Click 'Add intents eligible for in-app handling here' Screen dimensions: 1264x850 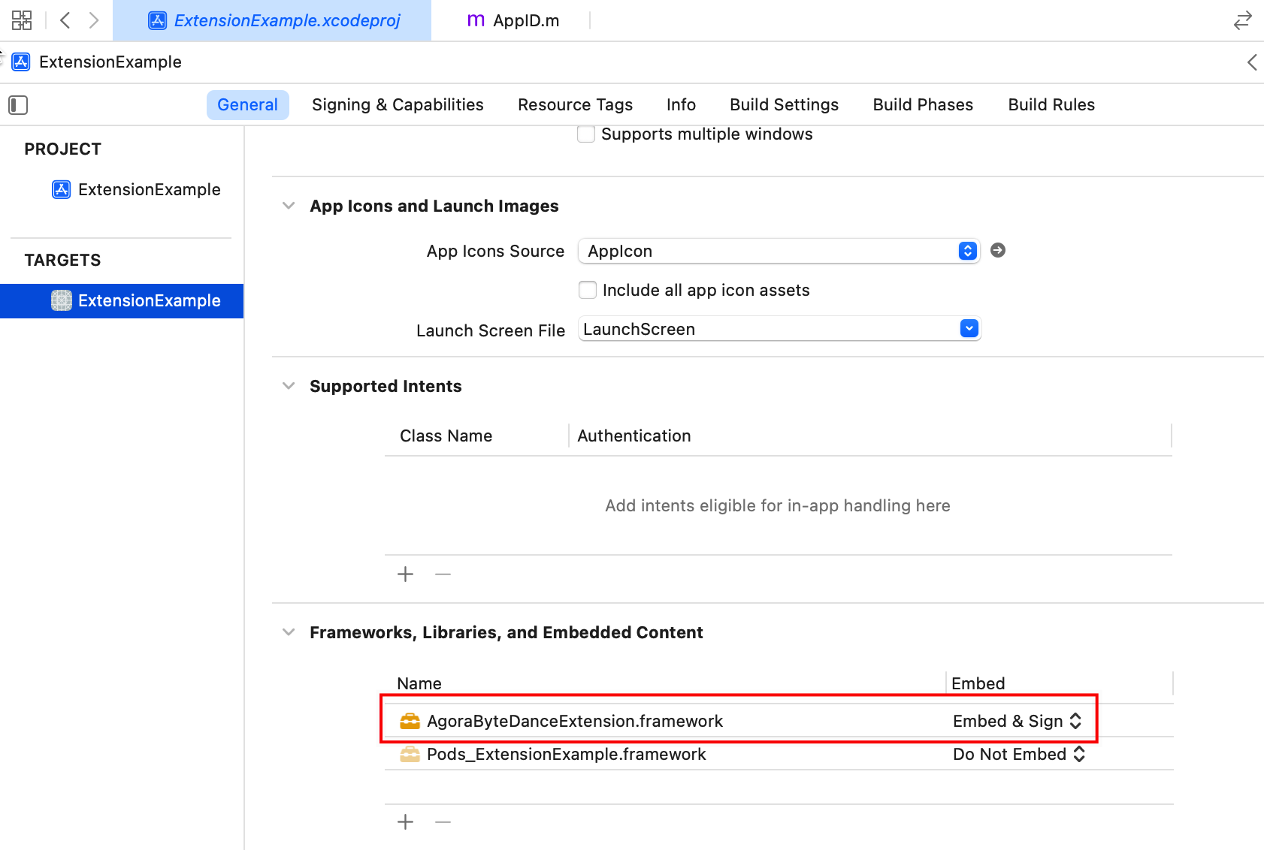point(778,505)
